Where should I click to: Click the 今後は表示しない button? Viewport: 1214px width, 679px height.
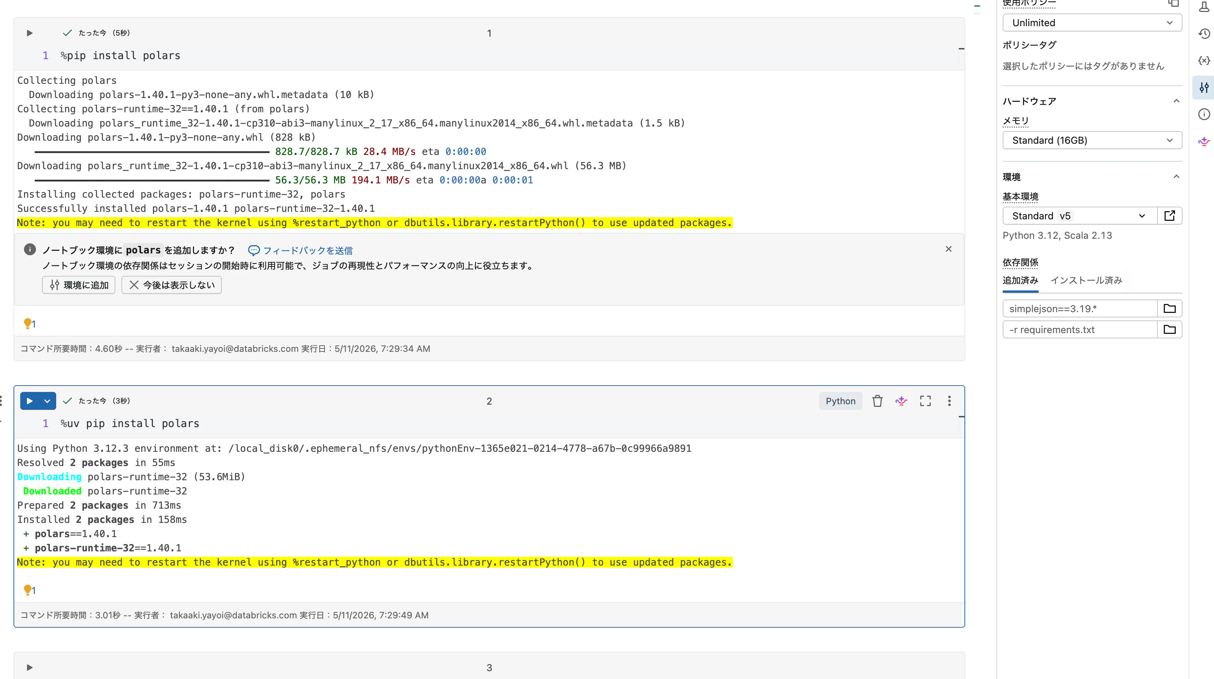pyautogui.click(x=172, y=285)
